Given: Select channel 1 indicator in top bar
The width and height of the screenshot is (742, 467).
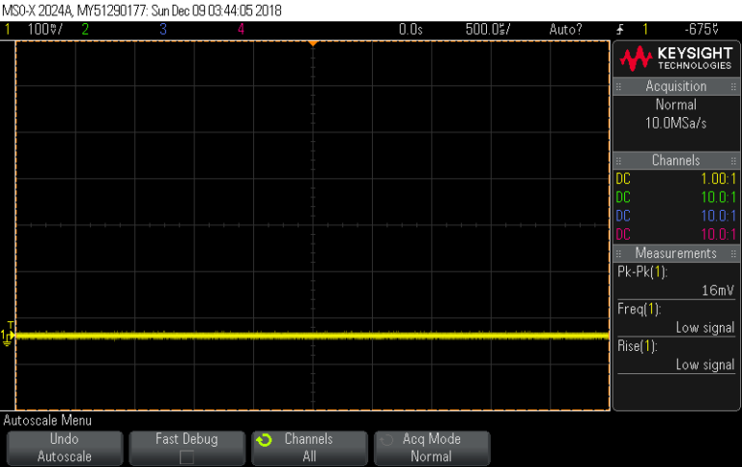Looking at the screenshot, I should pos(7,29).
